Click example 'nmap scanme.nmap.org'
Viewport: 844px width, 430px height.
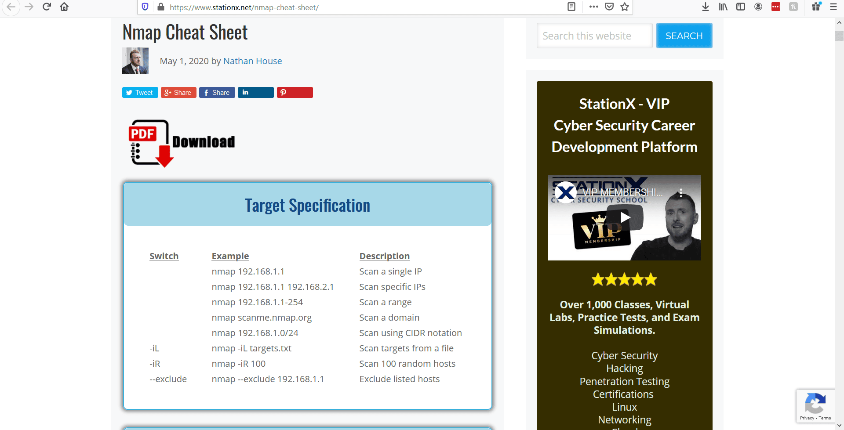(x=262, y=318)
